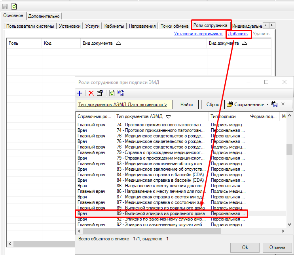Open the Кабинеты tab
This screenshot has width=294, height=255.
tap(114, 26)
